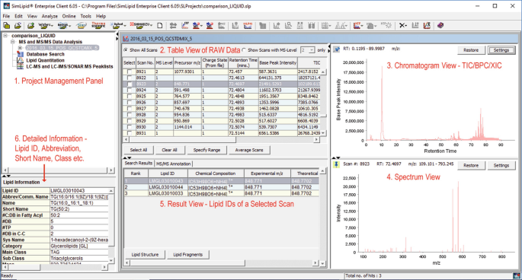Click collapse arrows above the Lipid Information panel

6,176
